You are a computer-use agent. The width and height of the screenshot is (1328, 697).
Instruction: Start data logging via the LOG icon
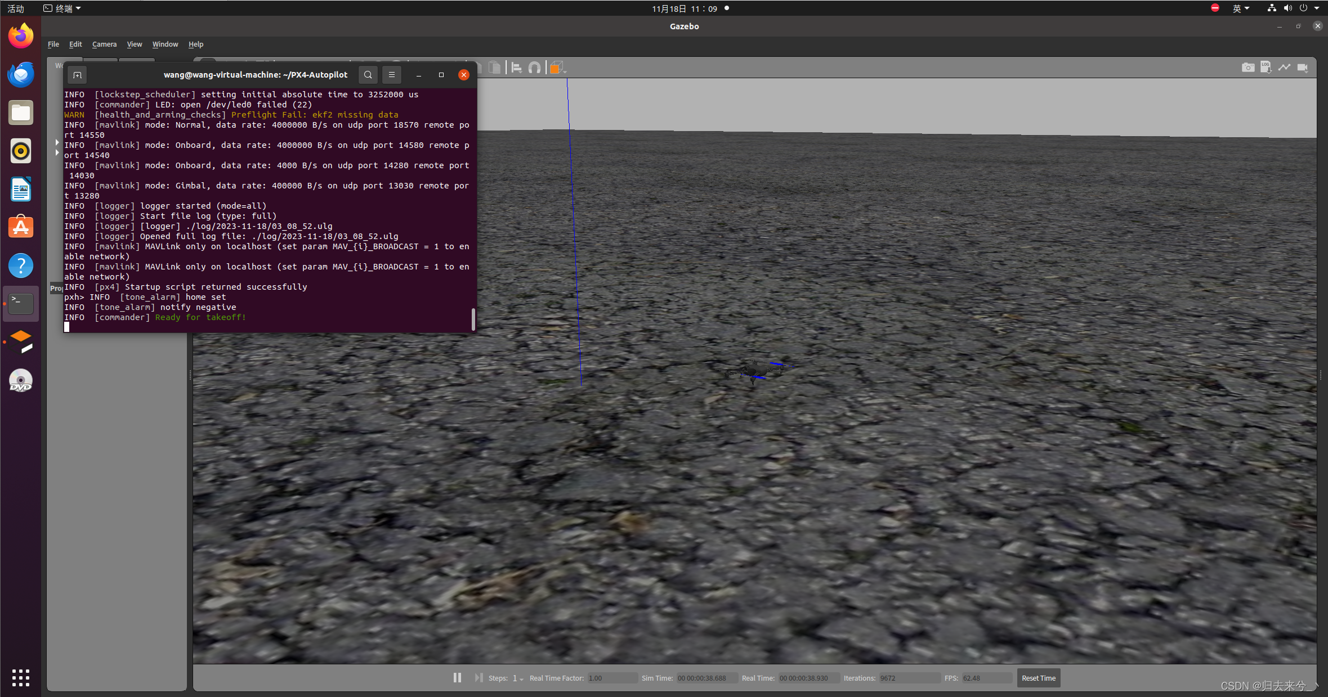coord(1266,67)
